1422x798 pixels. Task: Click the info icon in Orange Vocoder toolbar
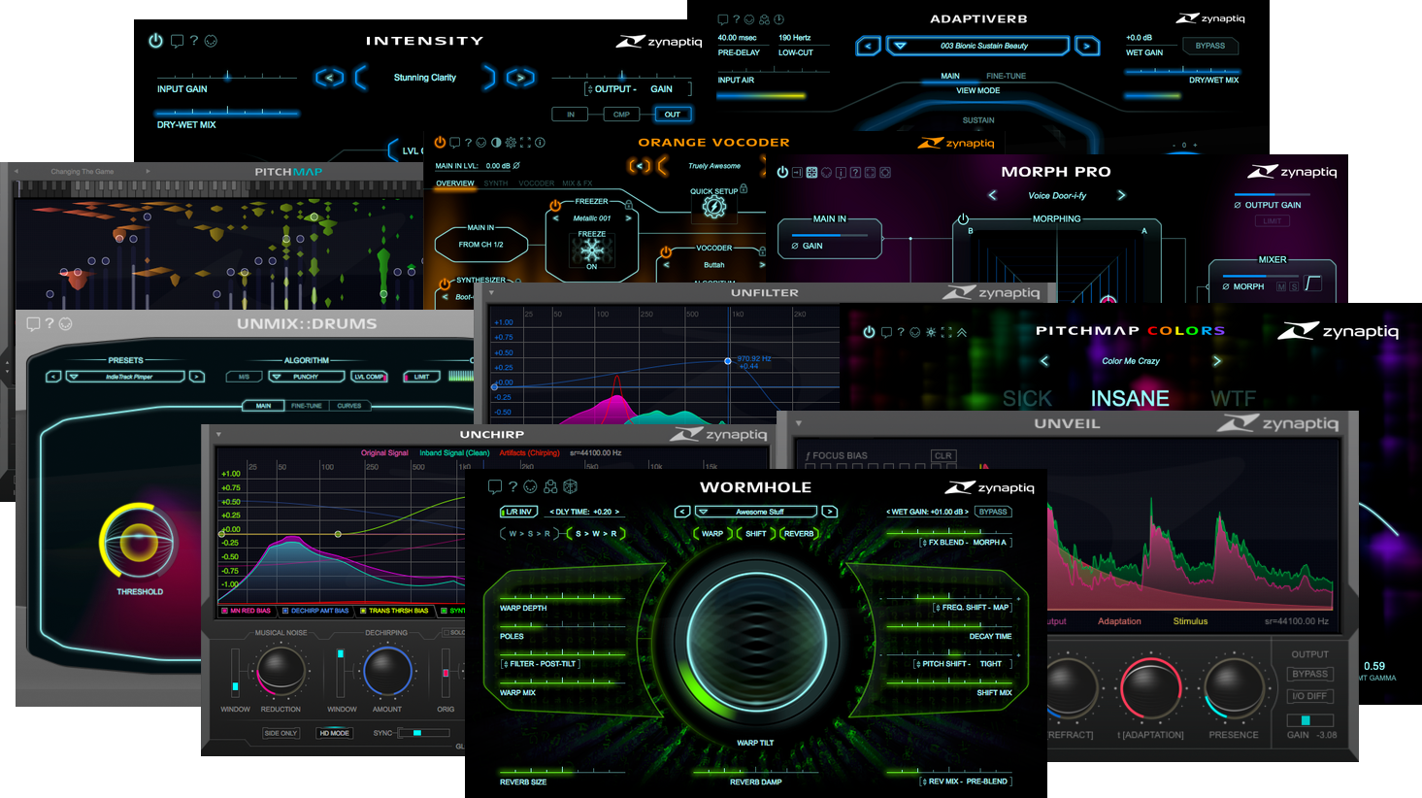pos(540,143)
